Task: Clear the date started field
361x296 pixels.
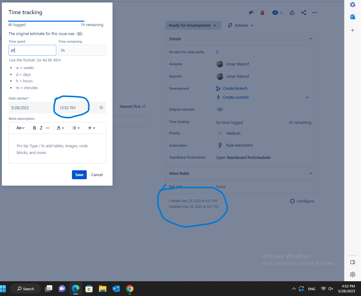Action: click(101, 108)
